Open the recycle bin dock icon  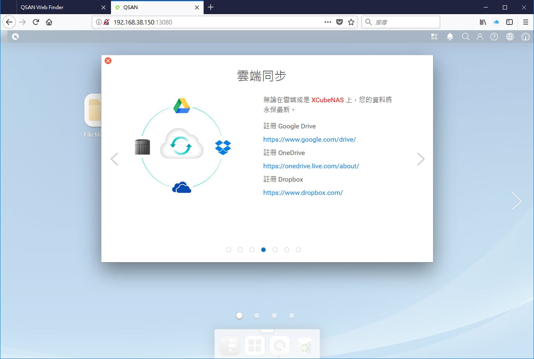tap(305, 346)
